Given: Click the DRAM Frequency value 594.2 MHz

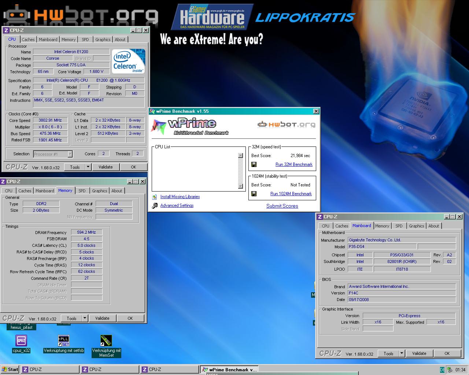Looking at the screenshot, I should click(86, 232).
